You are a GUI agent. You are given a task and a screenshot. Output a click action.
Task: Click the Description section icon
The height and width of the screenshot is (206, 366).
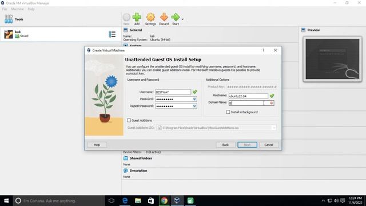point(126,171)
